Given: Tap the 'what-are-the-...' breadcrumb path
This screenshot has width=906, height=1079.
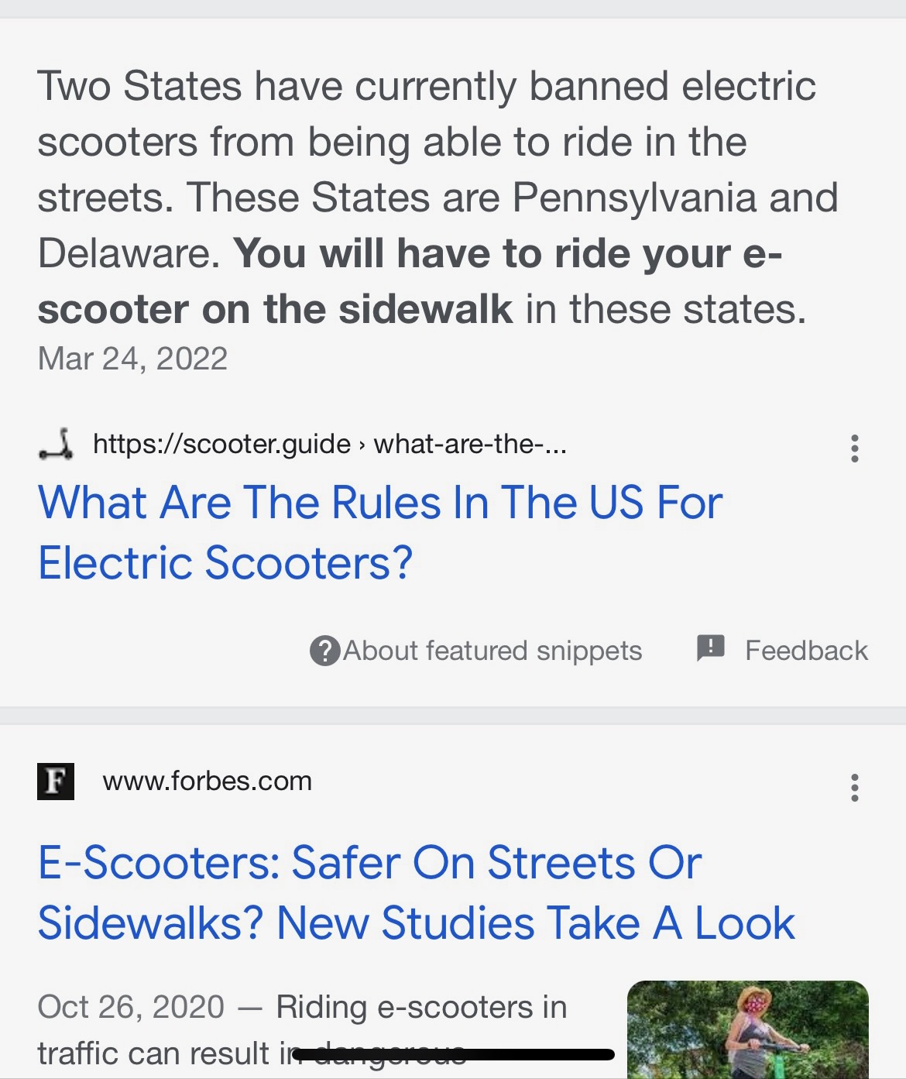Looking at the screenshot, I should coord(470,444).
